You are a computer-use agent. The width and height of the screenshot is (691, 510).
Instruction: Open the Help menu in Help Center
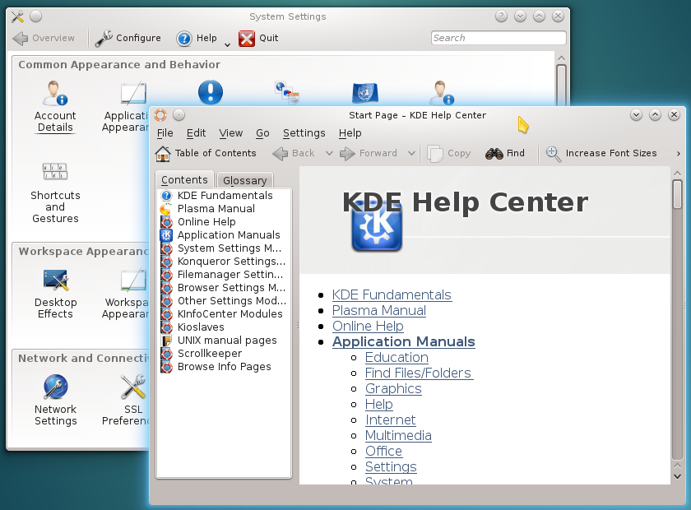pyautogui.click(x=350, y=133)
